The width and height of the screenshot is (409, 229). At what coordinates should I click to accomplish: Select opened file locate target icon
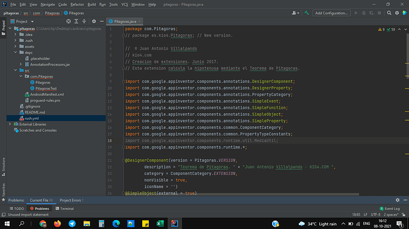[x=68, y=21]
